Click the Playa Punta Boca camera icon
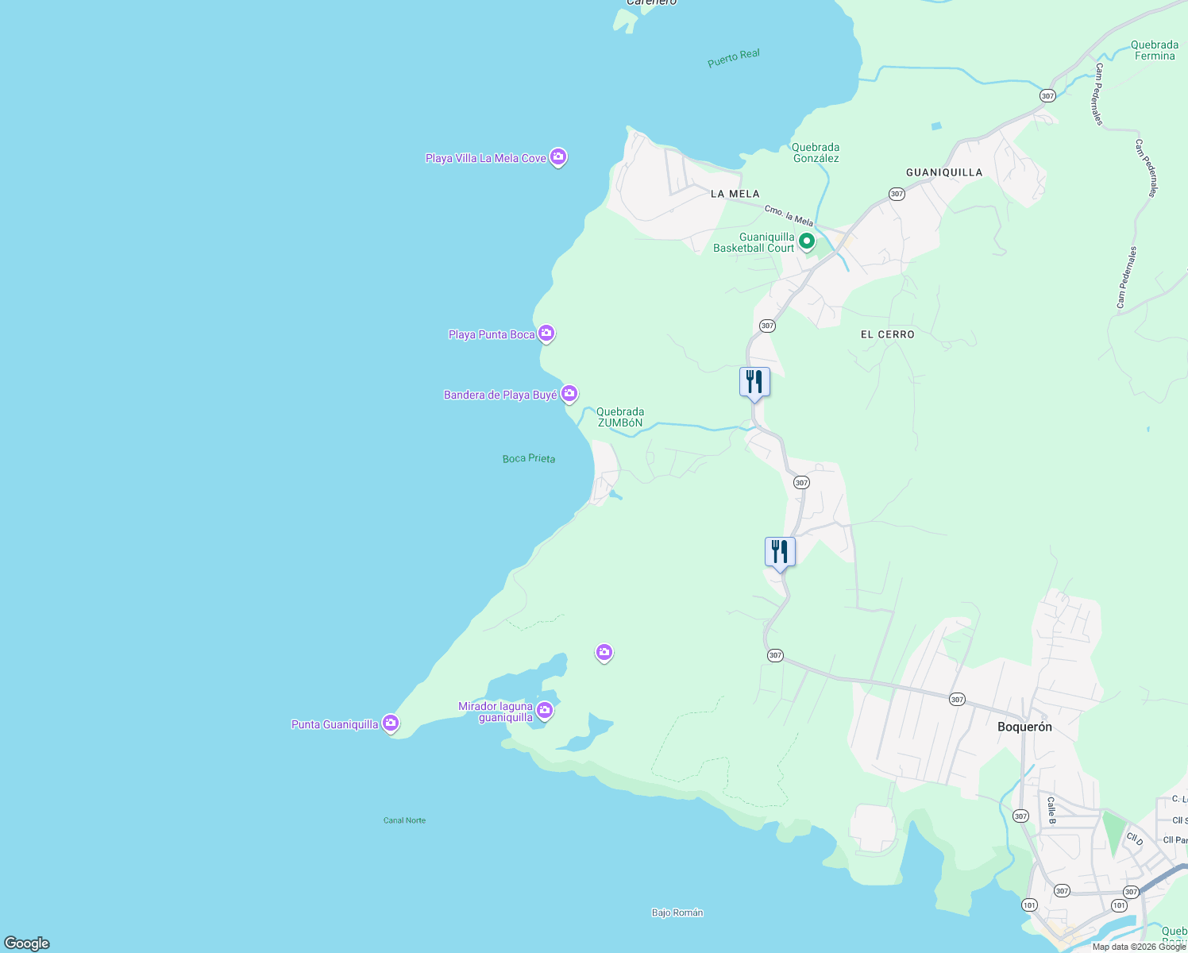This screenshot has height=953, width=1188. 546,334
